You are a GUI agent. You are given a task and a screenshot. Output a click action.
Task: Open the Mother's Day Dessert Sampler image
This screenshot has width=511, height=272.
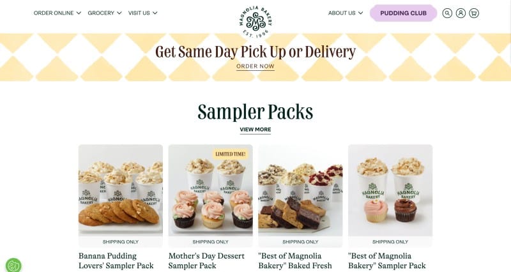coord(211,190)
